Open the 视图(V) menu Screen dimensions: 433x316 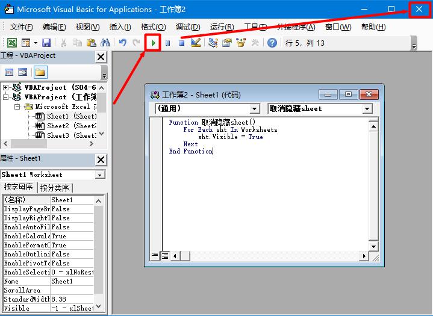pyautogui.click(x=87, y=27)
